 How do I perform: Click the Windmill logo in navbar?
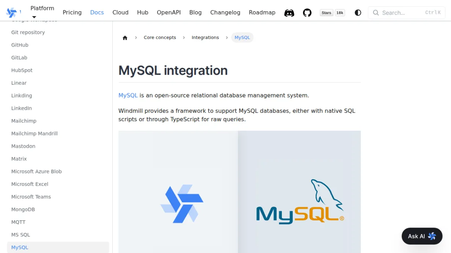pos(12,12)
